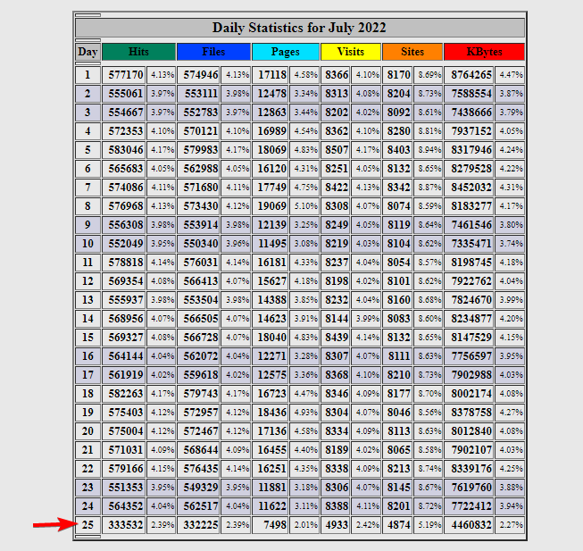583x551 pixels.
Task: Click pages value 11495 for day 10
Action: coord(271,244)
